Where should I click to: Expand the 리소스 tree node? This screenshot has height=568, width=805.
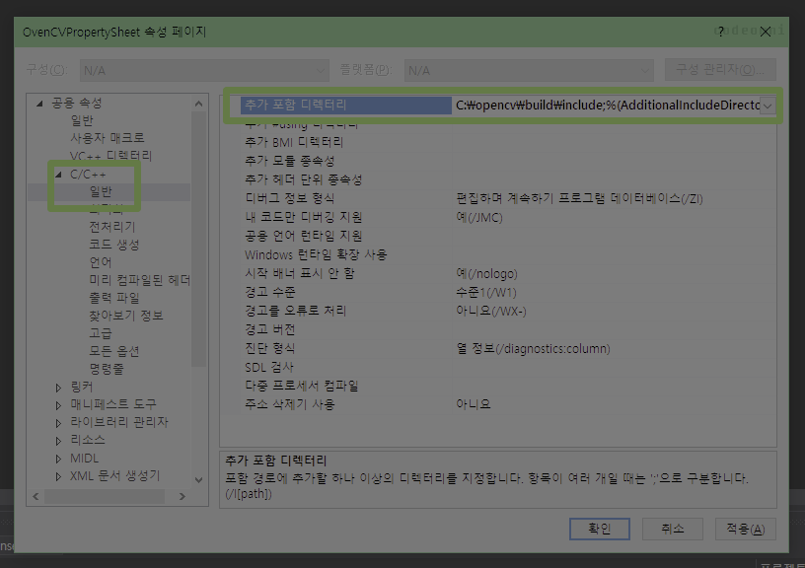(x=58, y=441)
